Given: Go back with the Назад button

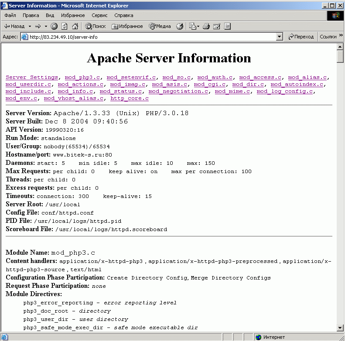Looking at the screenshot, I should point(14,27).
